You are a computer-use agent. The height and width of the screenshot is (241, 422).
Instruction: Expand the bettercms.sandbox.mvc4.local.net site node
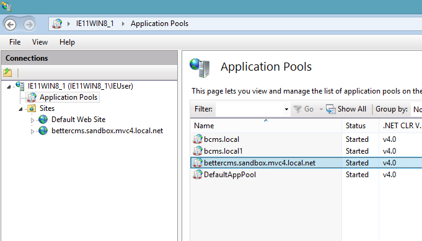pos(32,131)
